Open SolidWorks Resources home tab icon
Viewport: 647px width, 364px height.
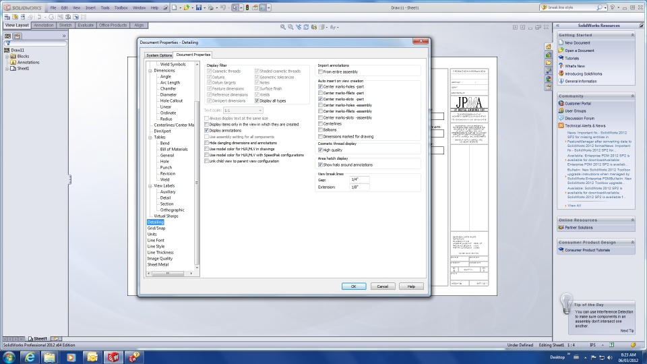coord(548,47)
